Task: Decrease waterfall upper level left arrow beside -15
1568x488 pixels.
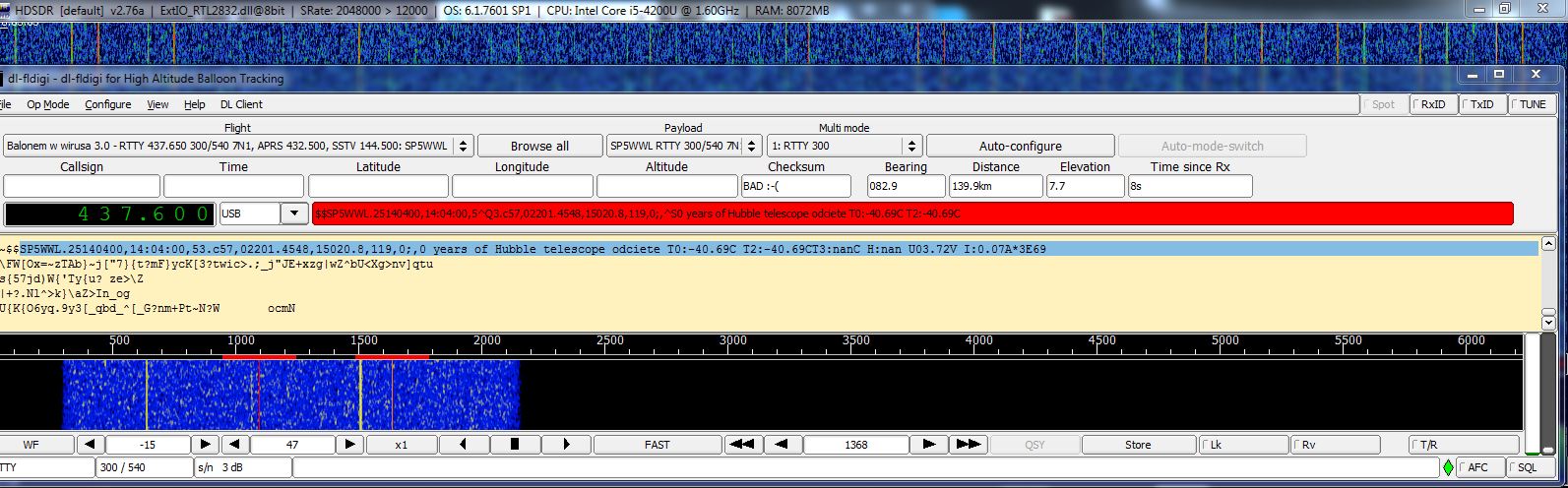Action: click(89, 445)
